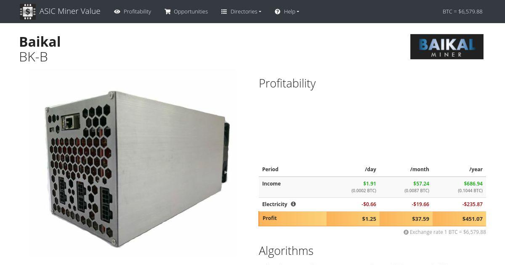Viewport: 505px width, 265px height.
Task: Click the $1.25 daily profit cell
Action: (x=353, y=219)
